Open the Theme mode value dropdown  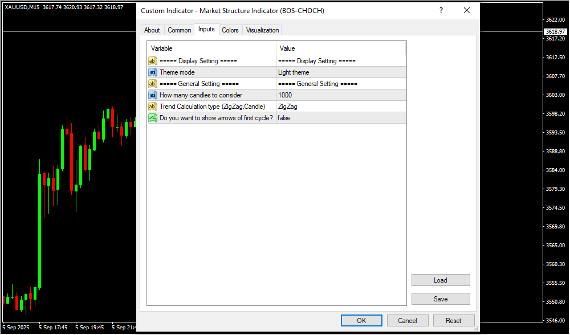[x=341, y=72]
